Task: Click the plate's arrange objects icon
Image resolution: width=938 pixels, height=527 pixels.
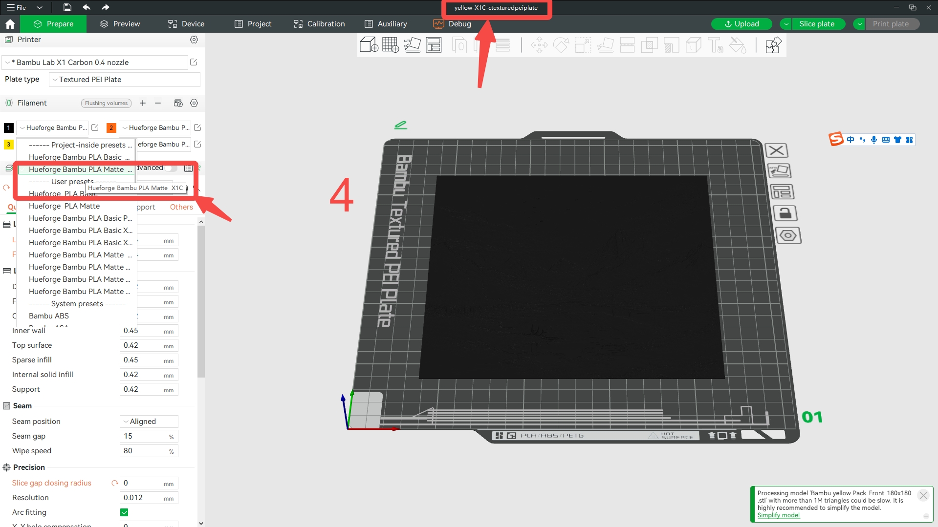Action: [x=782, y=192]
